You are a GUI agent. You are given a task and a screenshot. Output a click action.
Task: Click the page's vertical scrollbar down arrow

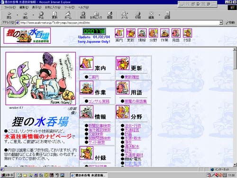point(235,165)
